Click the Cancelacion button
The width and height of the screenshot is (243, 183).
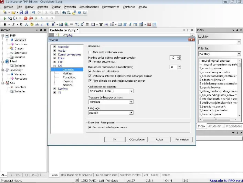point(137,140)
